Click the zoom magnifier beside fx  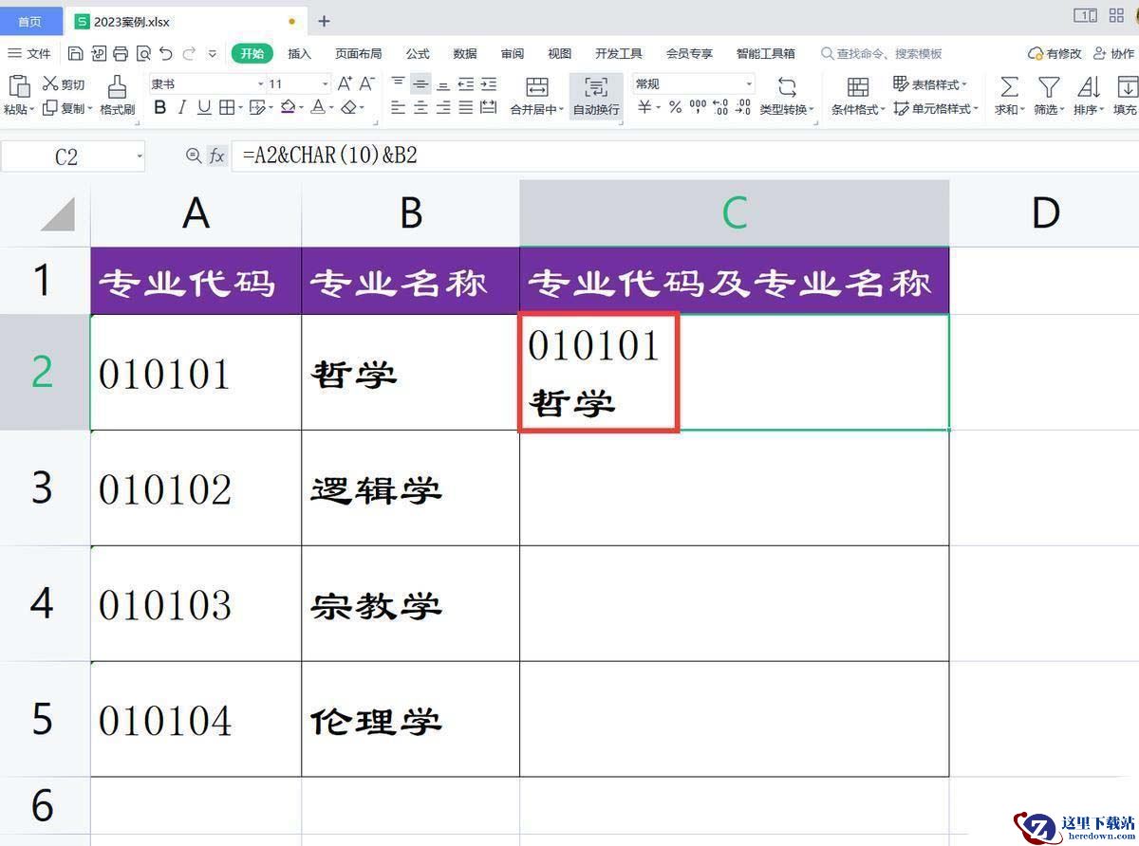click(x=194, y=156)
